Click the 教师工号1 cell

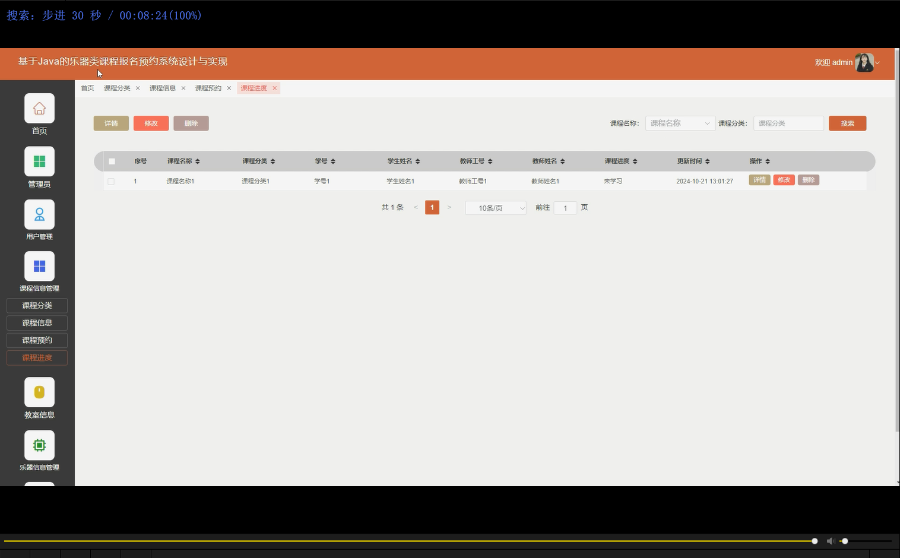click(x=473, y=181)
